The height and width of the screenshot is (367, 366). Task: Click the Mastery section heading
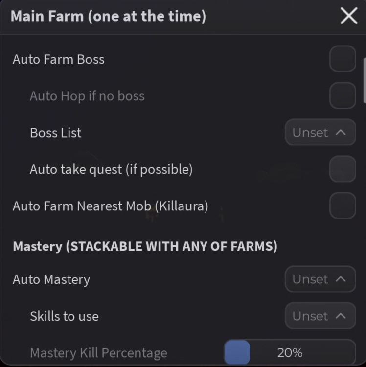coord(145,246)
